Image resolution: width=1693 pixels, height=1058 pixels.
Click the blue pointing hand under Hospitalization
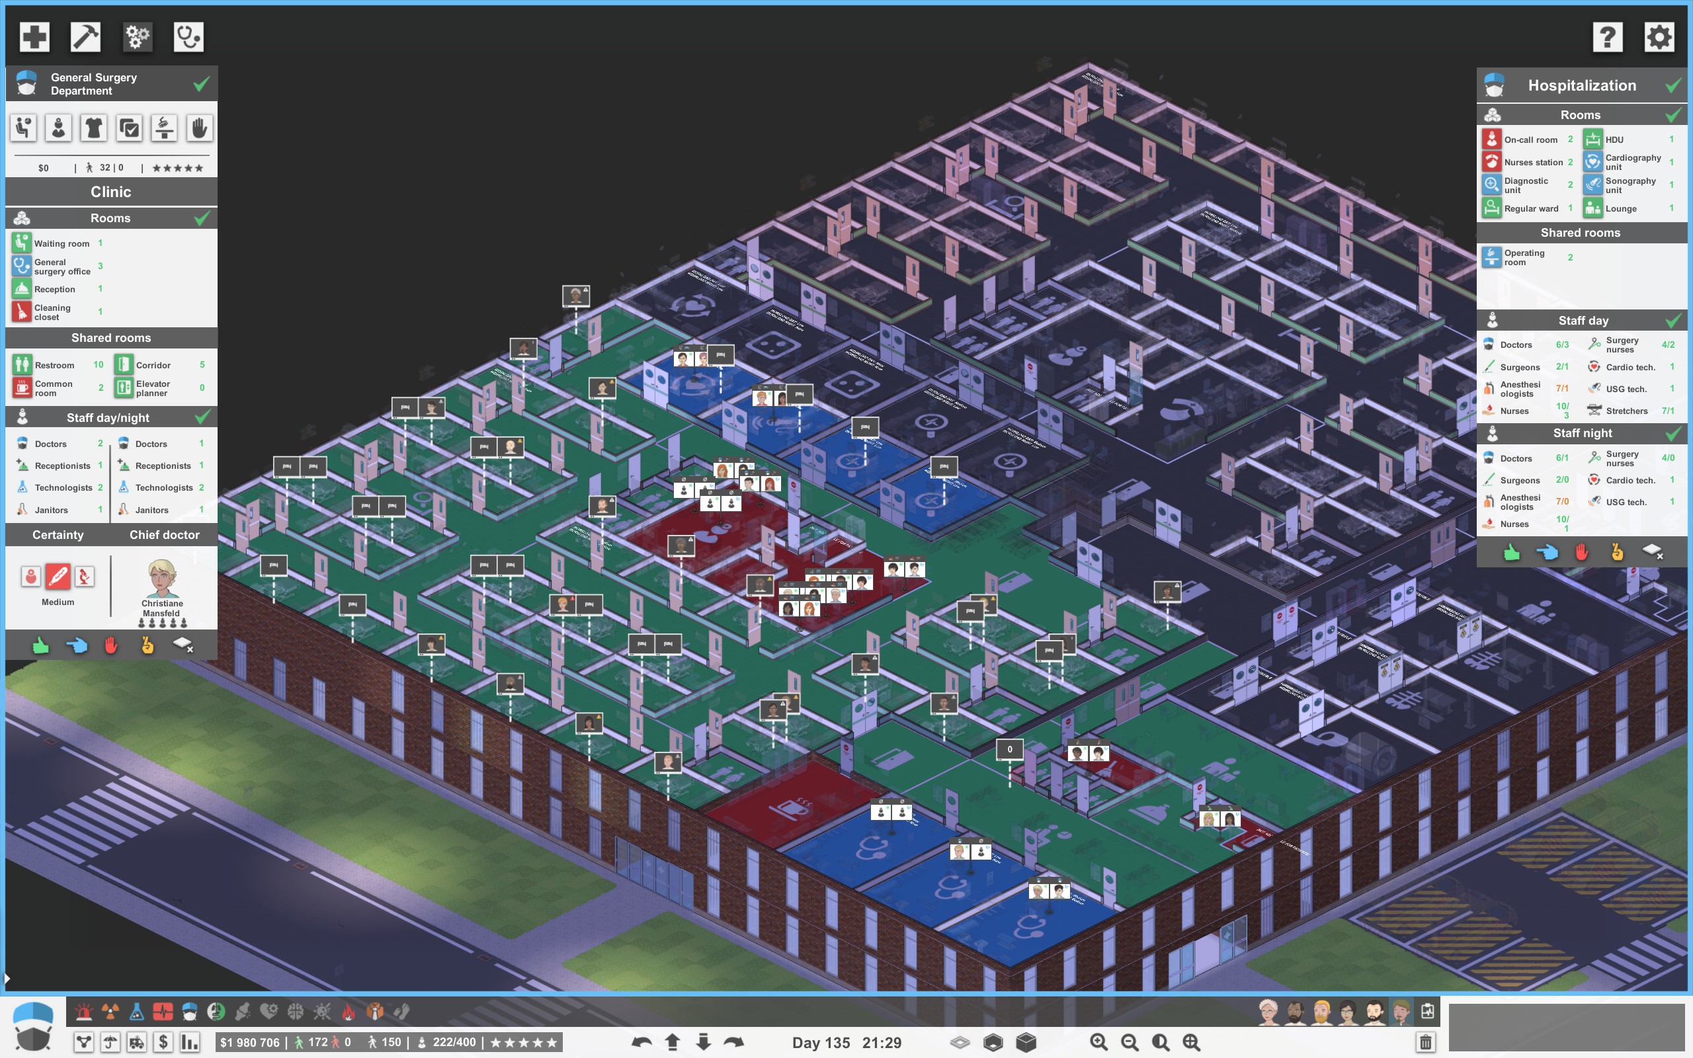1547,553
